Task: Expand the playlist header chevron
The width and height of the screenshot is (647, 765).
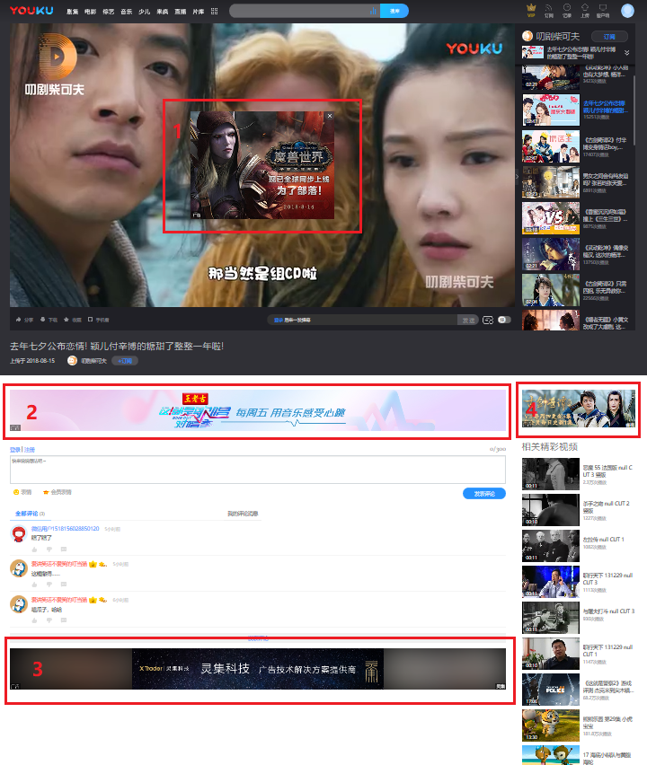Action: tap(627, 53)
